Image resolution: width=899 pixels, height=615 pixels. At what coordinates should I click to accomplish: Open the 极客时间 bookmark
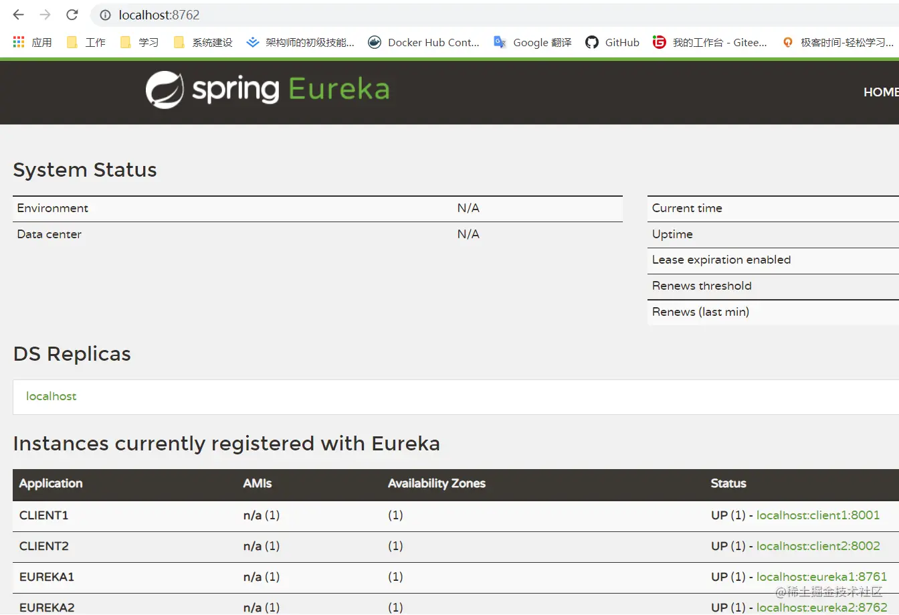pos(837,42)
